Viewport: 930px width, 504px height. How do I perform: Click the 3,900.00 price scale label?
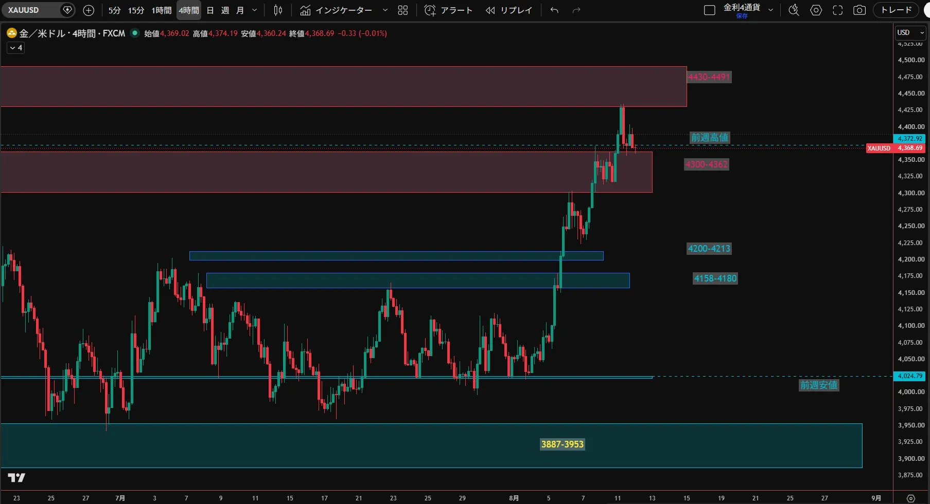pyautogui.click(x=911, y=459)
